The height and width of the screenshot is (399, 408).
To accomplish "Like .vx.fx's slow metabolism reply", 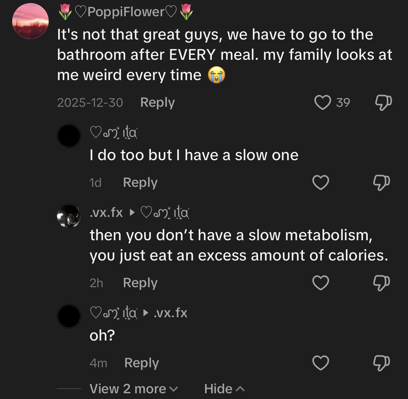I will coord(320,283).
